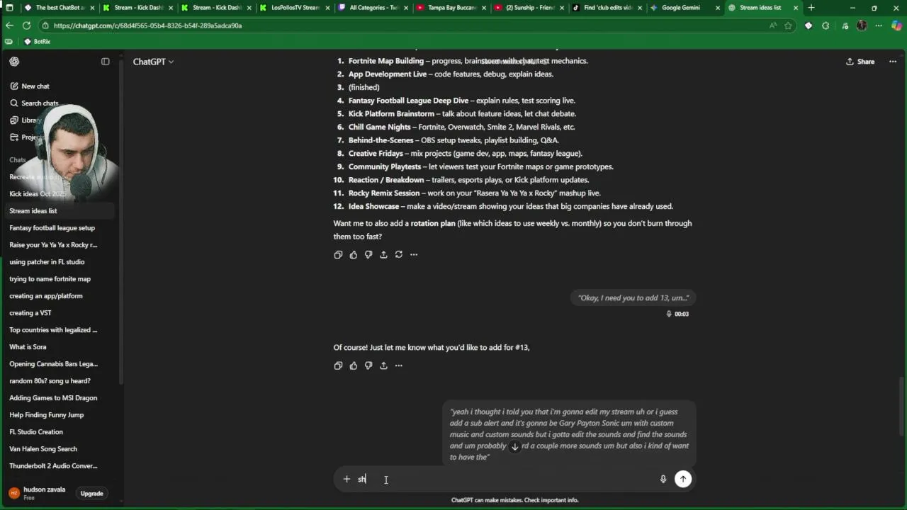Screen dimensions: 907x510
Task: Open 'trying to name fortnite map' chat
Action: [50, 279]
